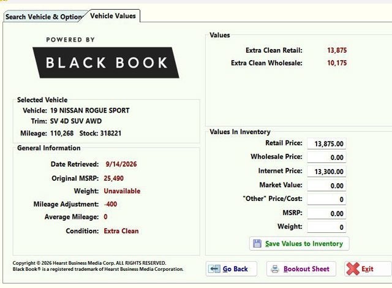Exit the Black Book window
The width and height of the screenshot is (392, 288).
pyautogui.click(x=368, y=269)
